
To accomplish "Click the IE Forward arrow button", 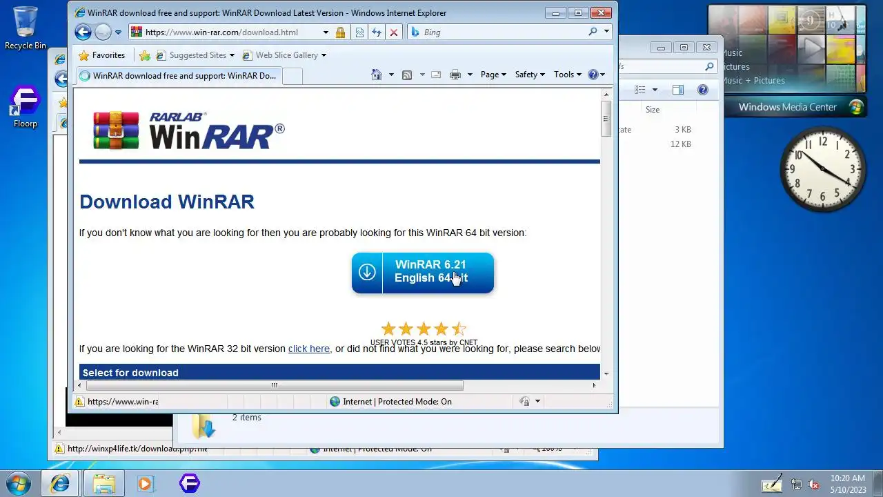I will [103, 32].
